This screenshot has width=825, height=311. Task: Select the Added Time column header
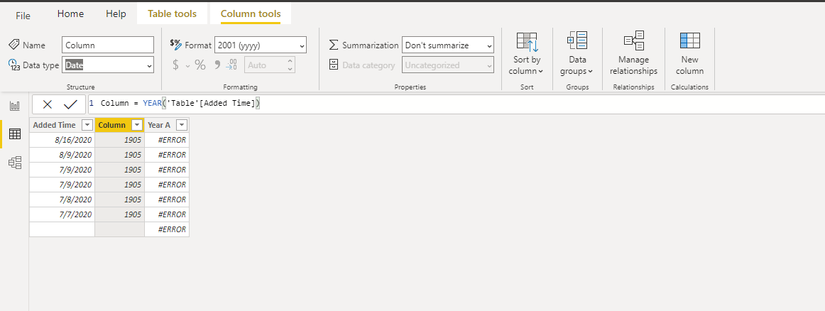tap(55, 125)
